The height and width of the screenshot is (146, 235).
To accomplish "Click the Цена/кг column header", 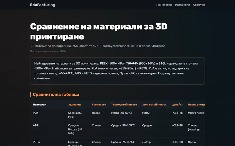I will [x=177, y=105].
